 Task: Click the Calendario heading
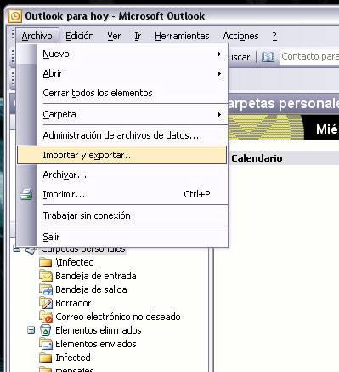[x=257, y=158]
